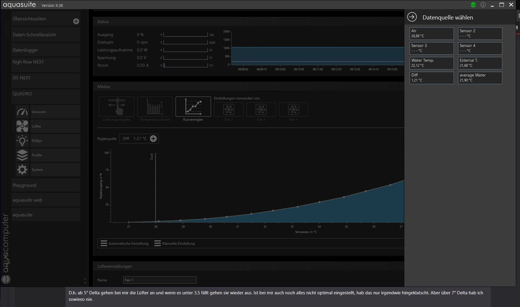The width and height of the screenshot is (520, 307).
Task: Click the Ausgang percentage bar
Action: click(x=186, y=35)
